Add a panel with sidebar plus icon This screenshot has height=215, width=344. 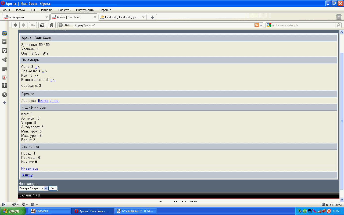point(5,103)
